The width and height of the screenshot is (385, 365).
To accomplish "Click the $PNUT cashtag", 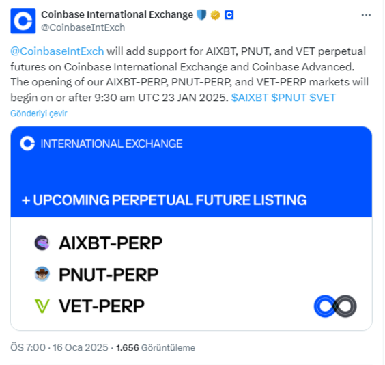I will click(x=289, y=98).
